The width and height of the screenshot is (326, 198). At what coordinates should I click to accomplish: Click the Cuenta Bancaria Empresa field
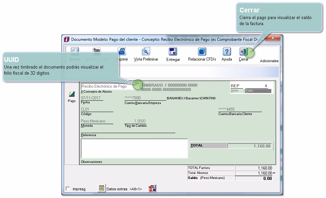coord(145,98)
